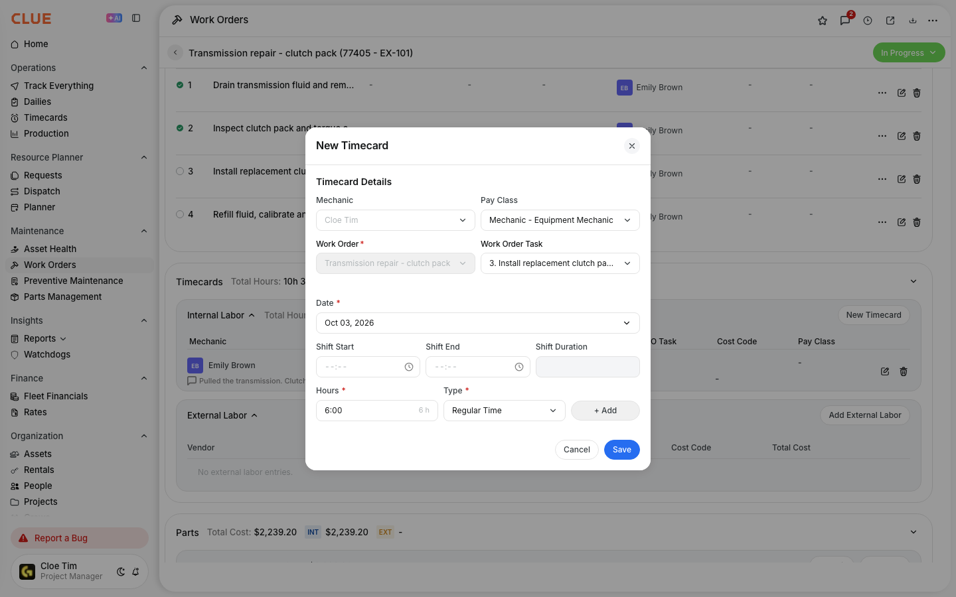Screen dimensions: 956x597
Task: Edit task 2 with pencil icon
Action: tap(902, 136)
